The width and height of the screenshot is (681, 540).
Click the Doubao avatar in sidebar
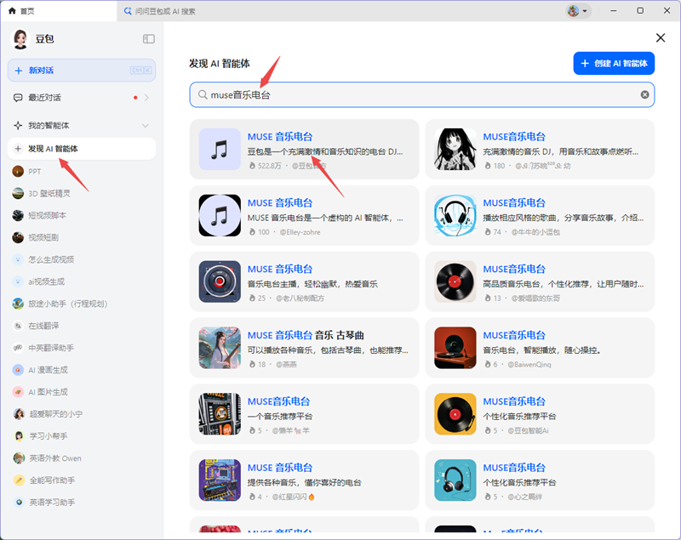[20, 39]
